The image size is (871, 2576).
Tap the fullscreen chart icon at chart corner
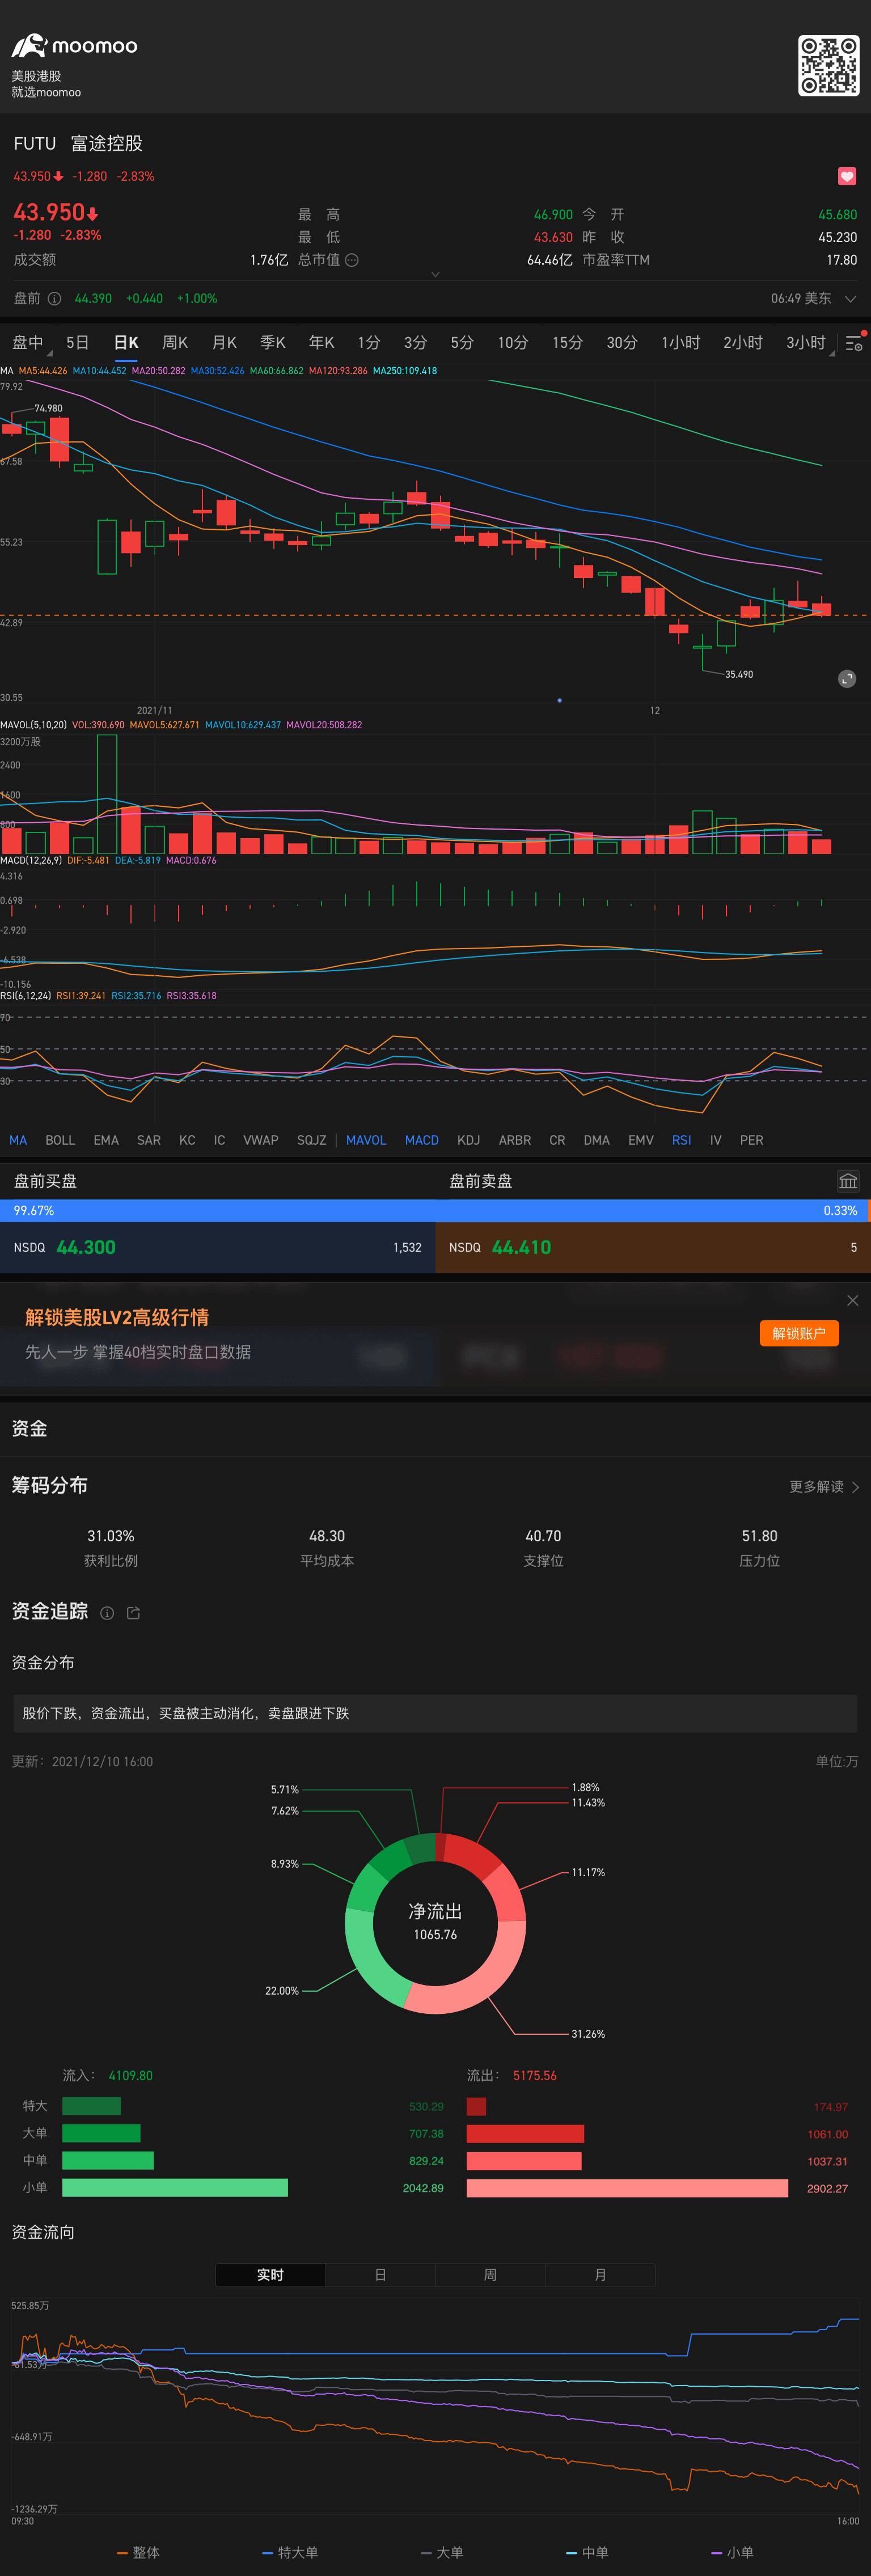click(x=847, y=678)
